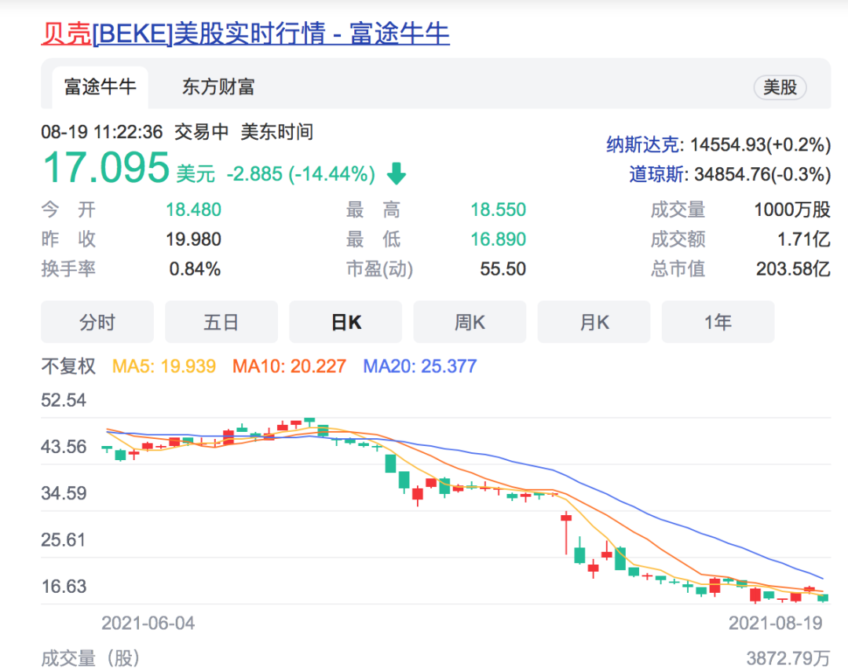
Task: Select the 周K weekly chart view
Action: 470,322
